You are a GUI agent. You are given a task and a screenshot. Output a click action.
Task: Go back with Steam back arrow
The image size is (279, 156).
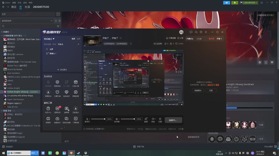[3, 7]
